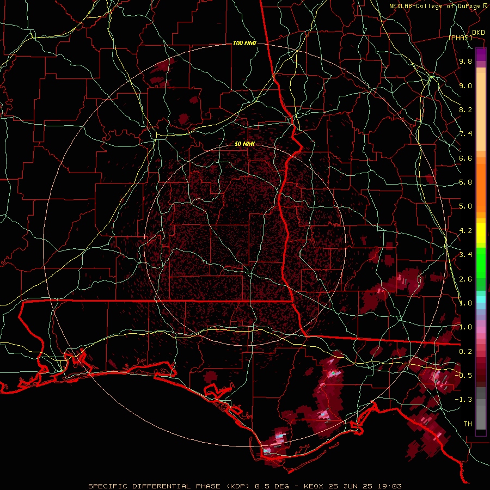Pick the purple top segment of the color bar
The image size is (490, 490).
point(481,54)
